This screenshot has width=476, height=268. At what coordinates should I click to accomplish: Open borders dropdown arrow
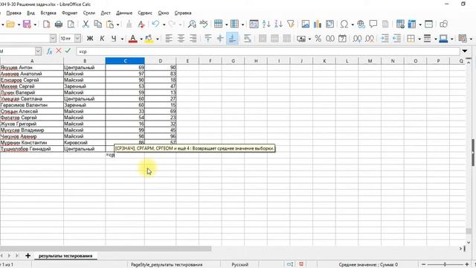419,39
